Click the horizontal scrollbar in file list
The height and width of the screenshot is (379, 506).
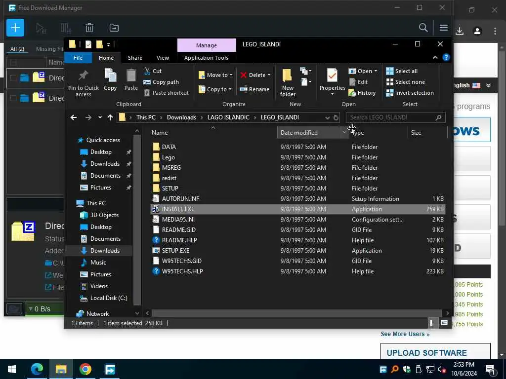[296, 313]
